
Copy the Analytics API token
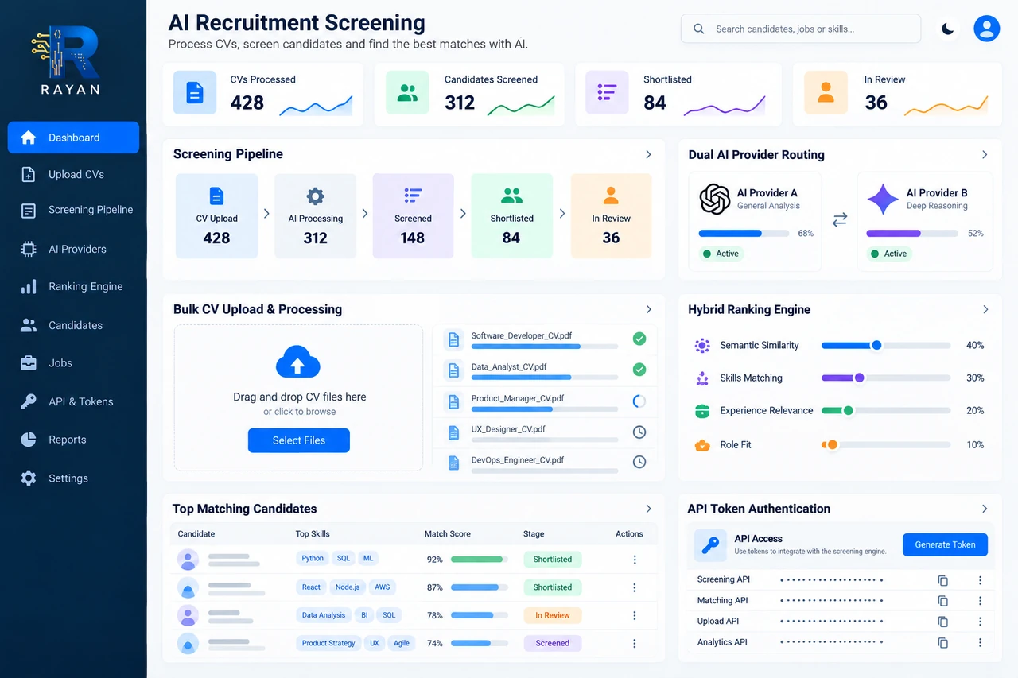click(943, 642)
